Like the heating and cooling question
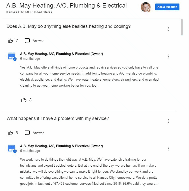The width and height of the screenshot is (189, 191). [x=10, y=41]
